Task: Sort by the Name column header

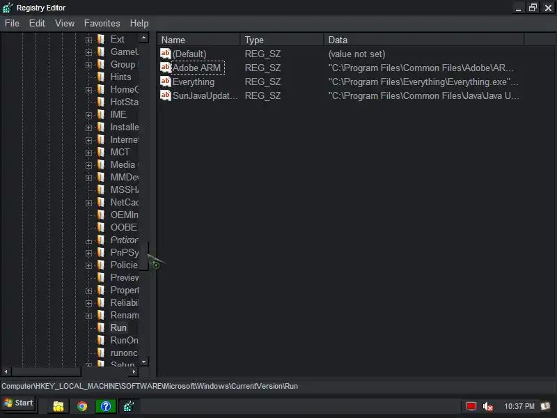Action: pos(199,40)
